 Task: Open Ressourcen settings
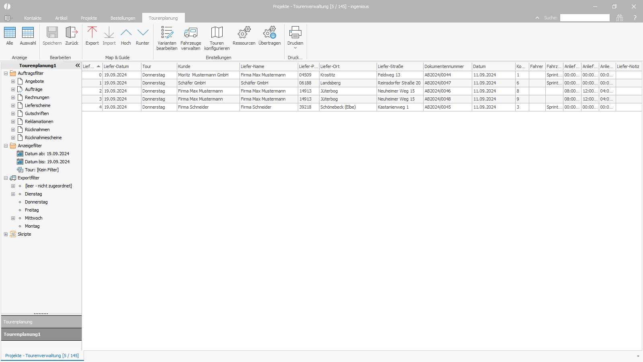click(x=244, y=35)
